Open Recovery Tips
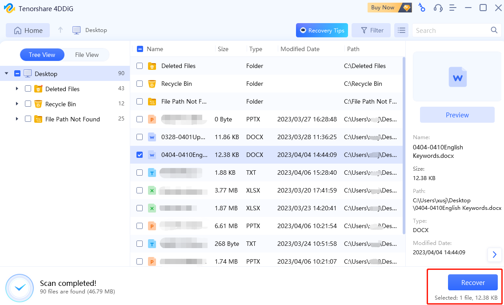Screen dimensions: 504x305 (x=322, y=30)
